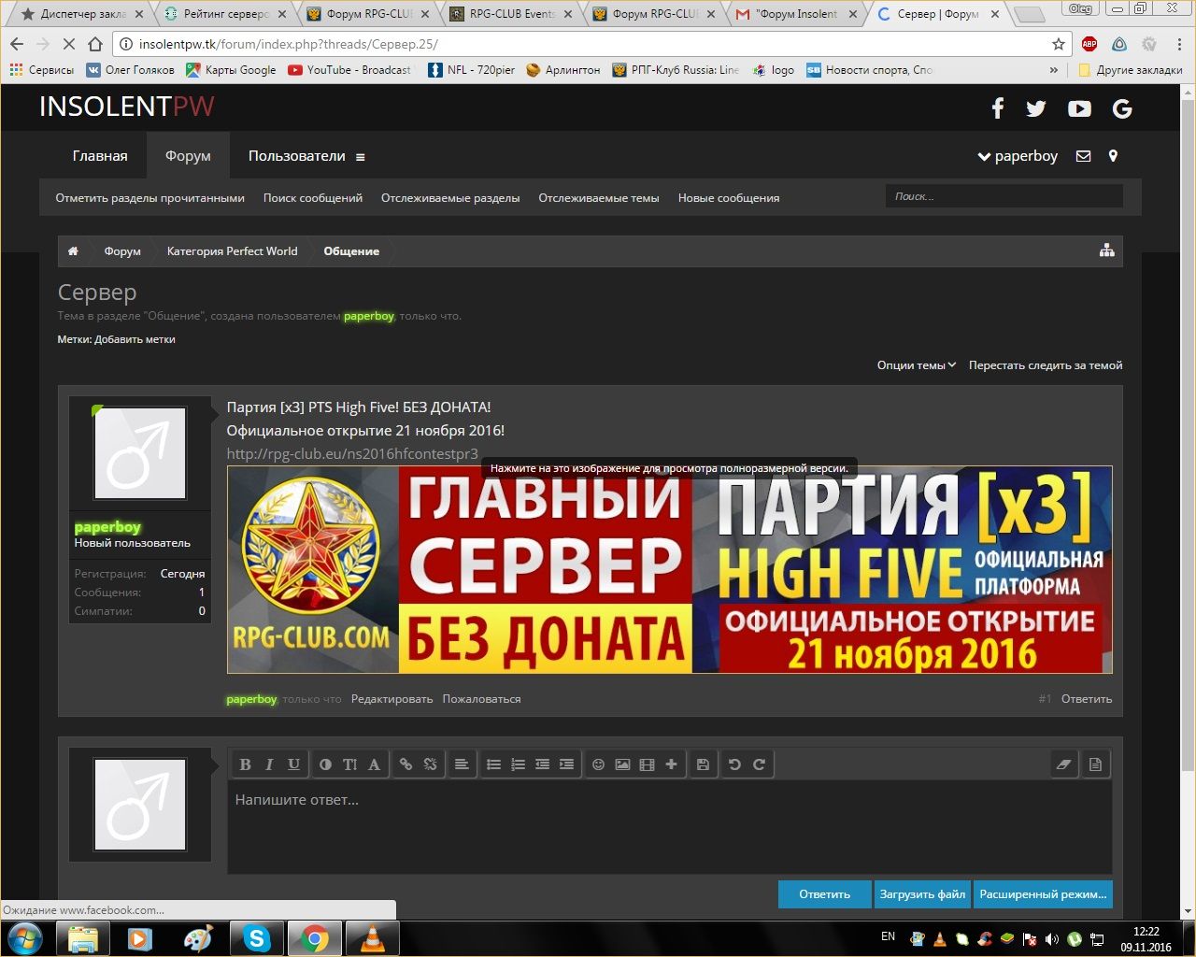Click the Расширенный режим button
Viewport: 1196px width, 957px height.
(1043, 894)
